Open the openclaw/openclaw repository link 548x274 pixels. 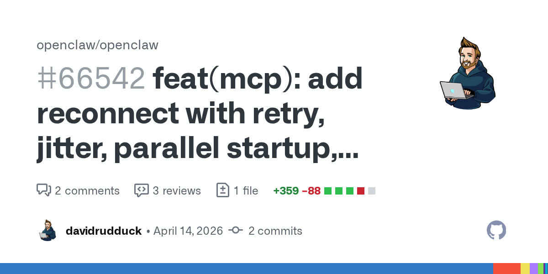(x=97, y=45)
